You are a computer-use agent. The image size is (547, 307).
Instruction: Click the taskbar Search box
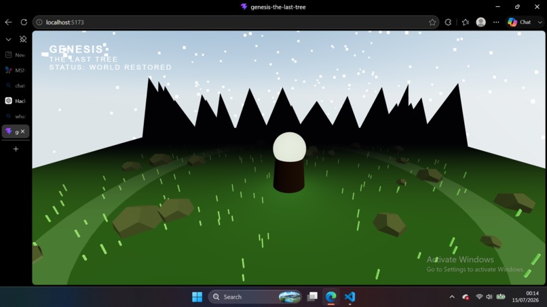click(x=255, y=297)
